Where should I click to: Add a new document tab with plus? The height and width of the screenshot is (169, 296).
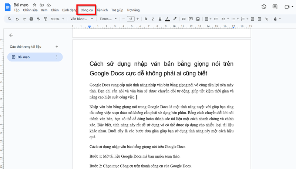pos(57,47)
